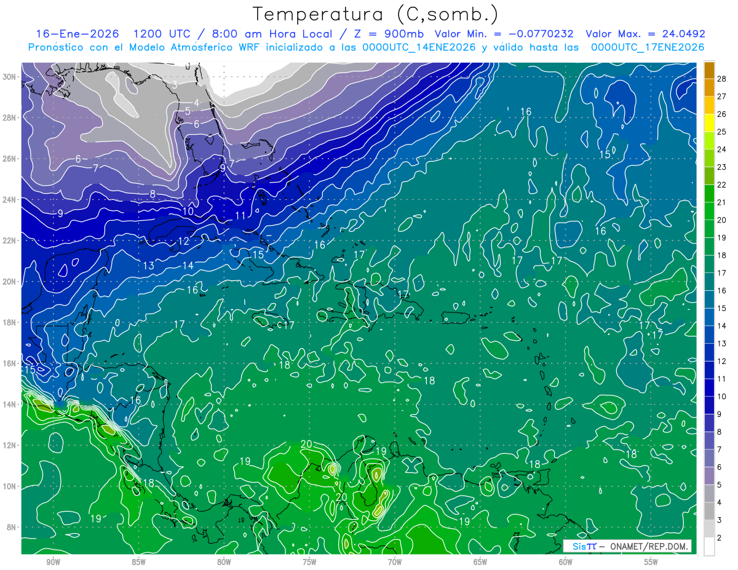This screenshot has width=738, height=570.
Task: Click yellow legend band between 25 and 26
Action: tap(709, 122)
